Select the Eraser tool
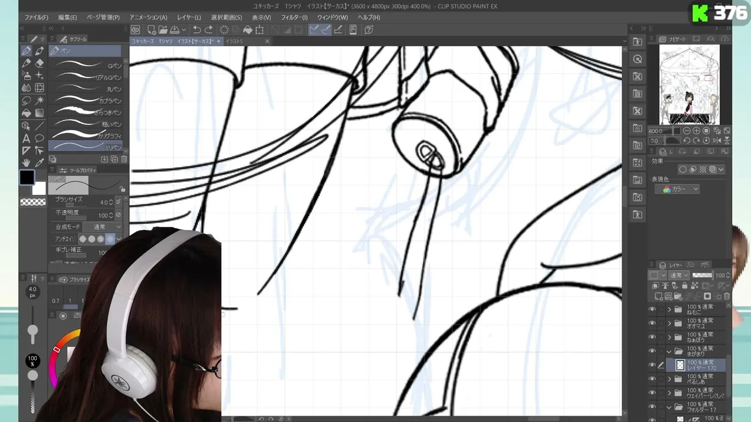 point(39,63)
